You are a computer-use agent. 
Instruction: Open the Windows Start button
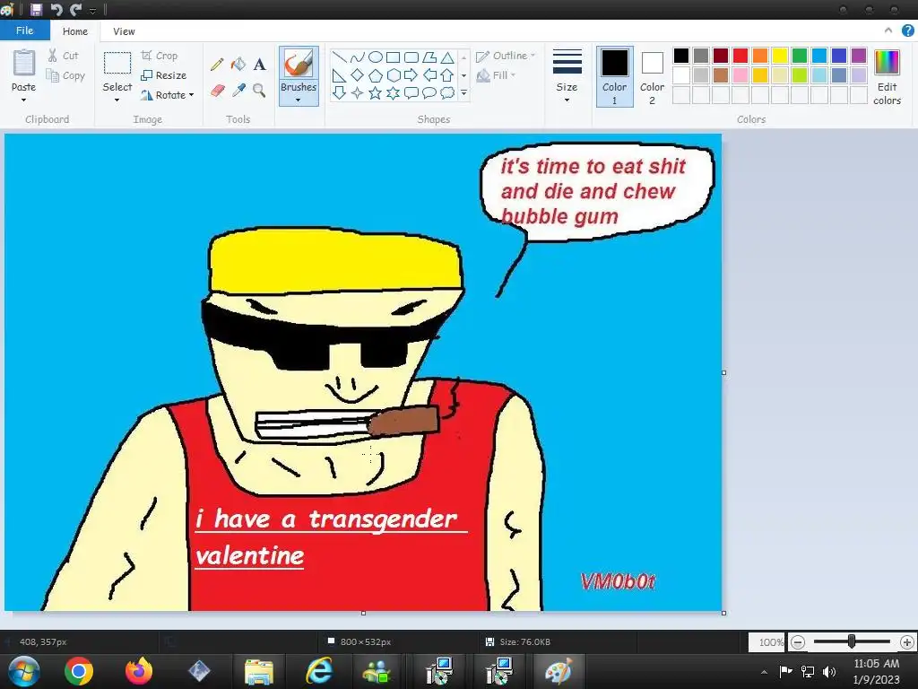[x=24, y=671]
